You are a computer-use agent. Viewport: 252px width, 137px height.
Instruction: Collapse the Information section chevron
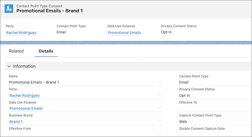9,66
